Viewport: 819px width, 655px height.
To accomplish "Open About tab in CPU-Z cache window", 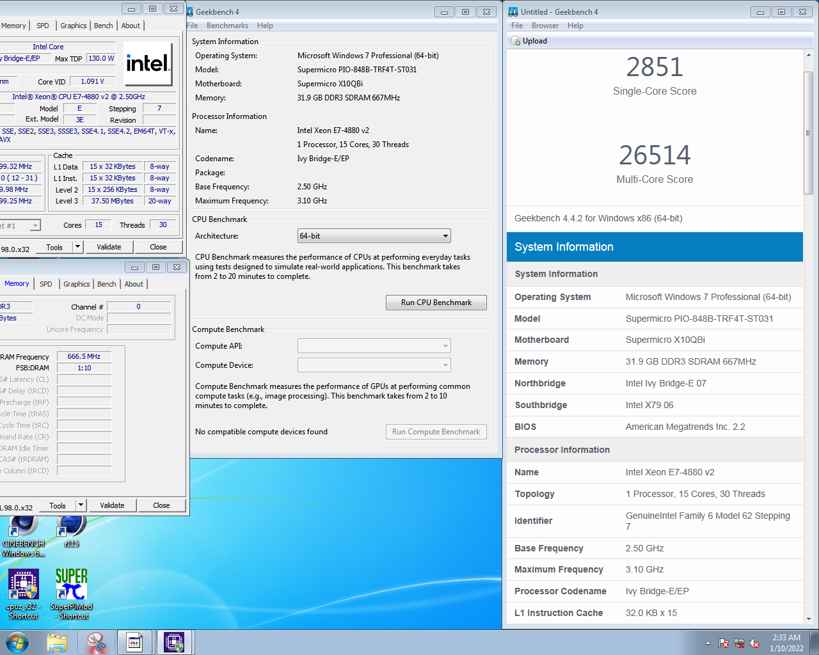I will (x=131, y=26).
